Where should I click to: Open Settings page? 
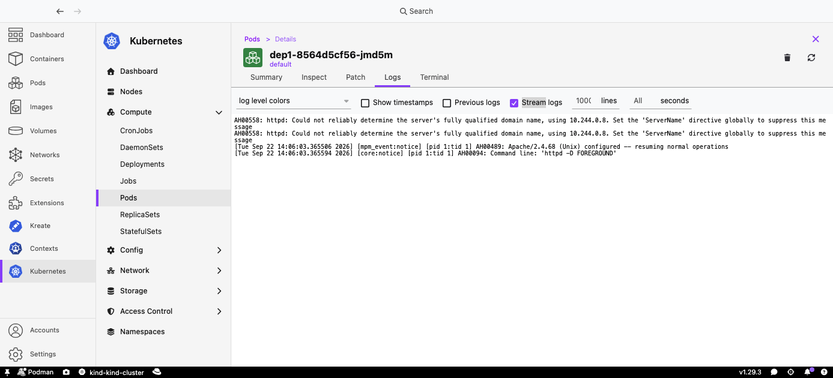pos(47,354)
